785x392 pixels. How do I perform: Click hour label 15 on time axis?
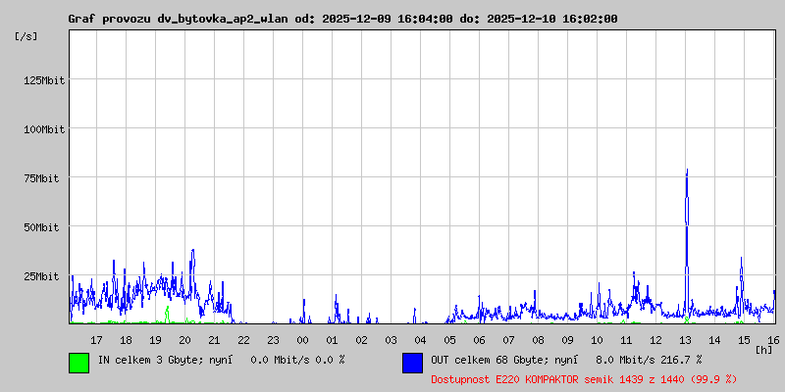(x=744, y=340)
